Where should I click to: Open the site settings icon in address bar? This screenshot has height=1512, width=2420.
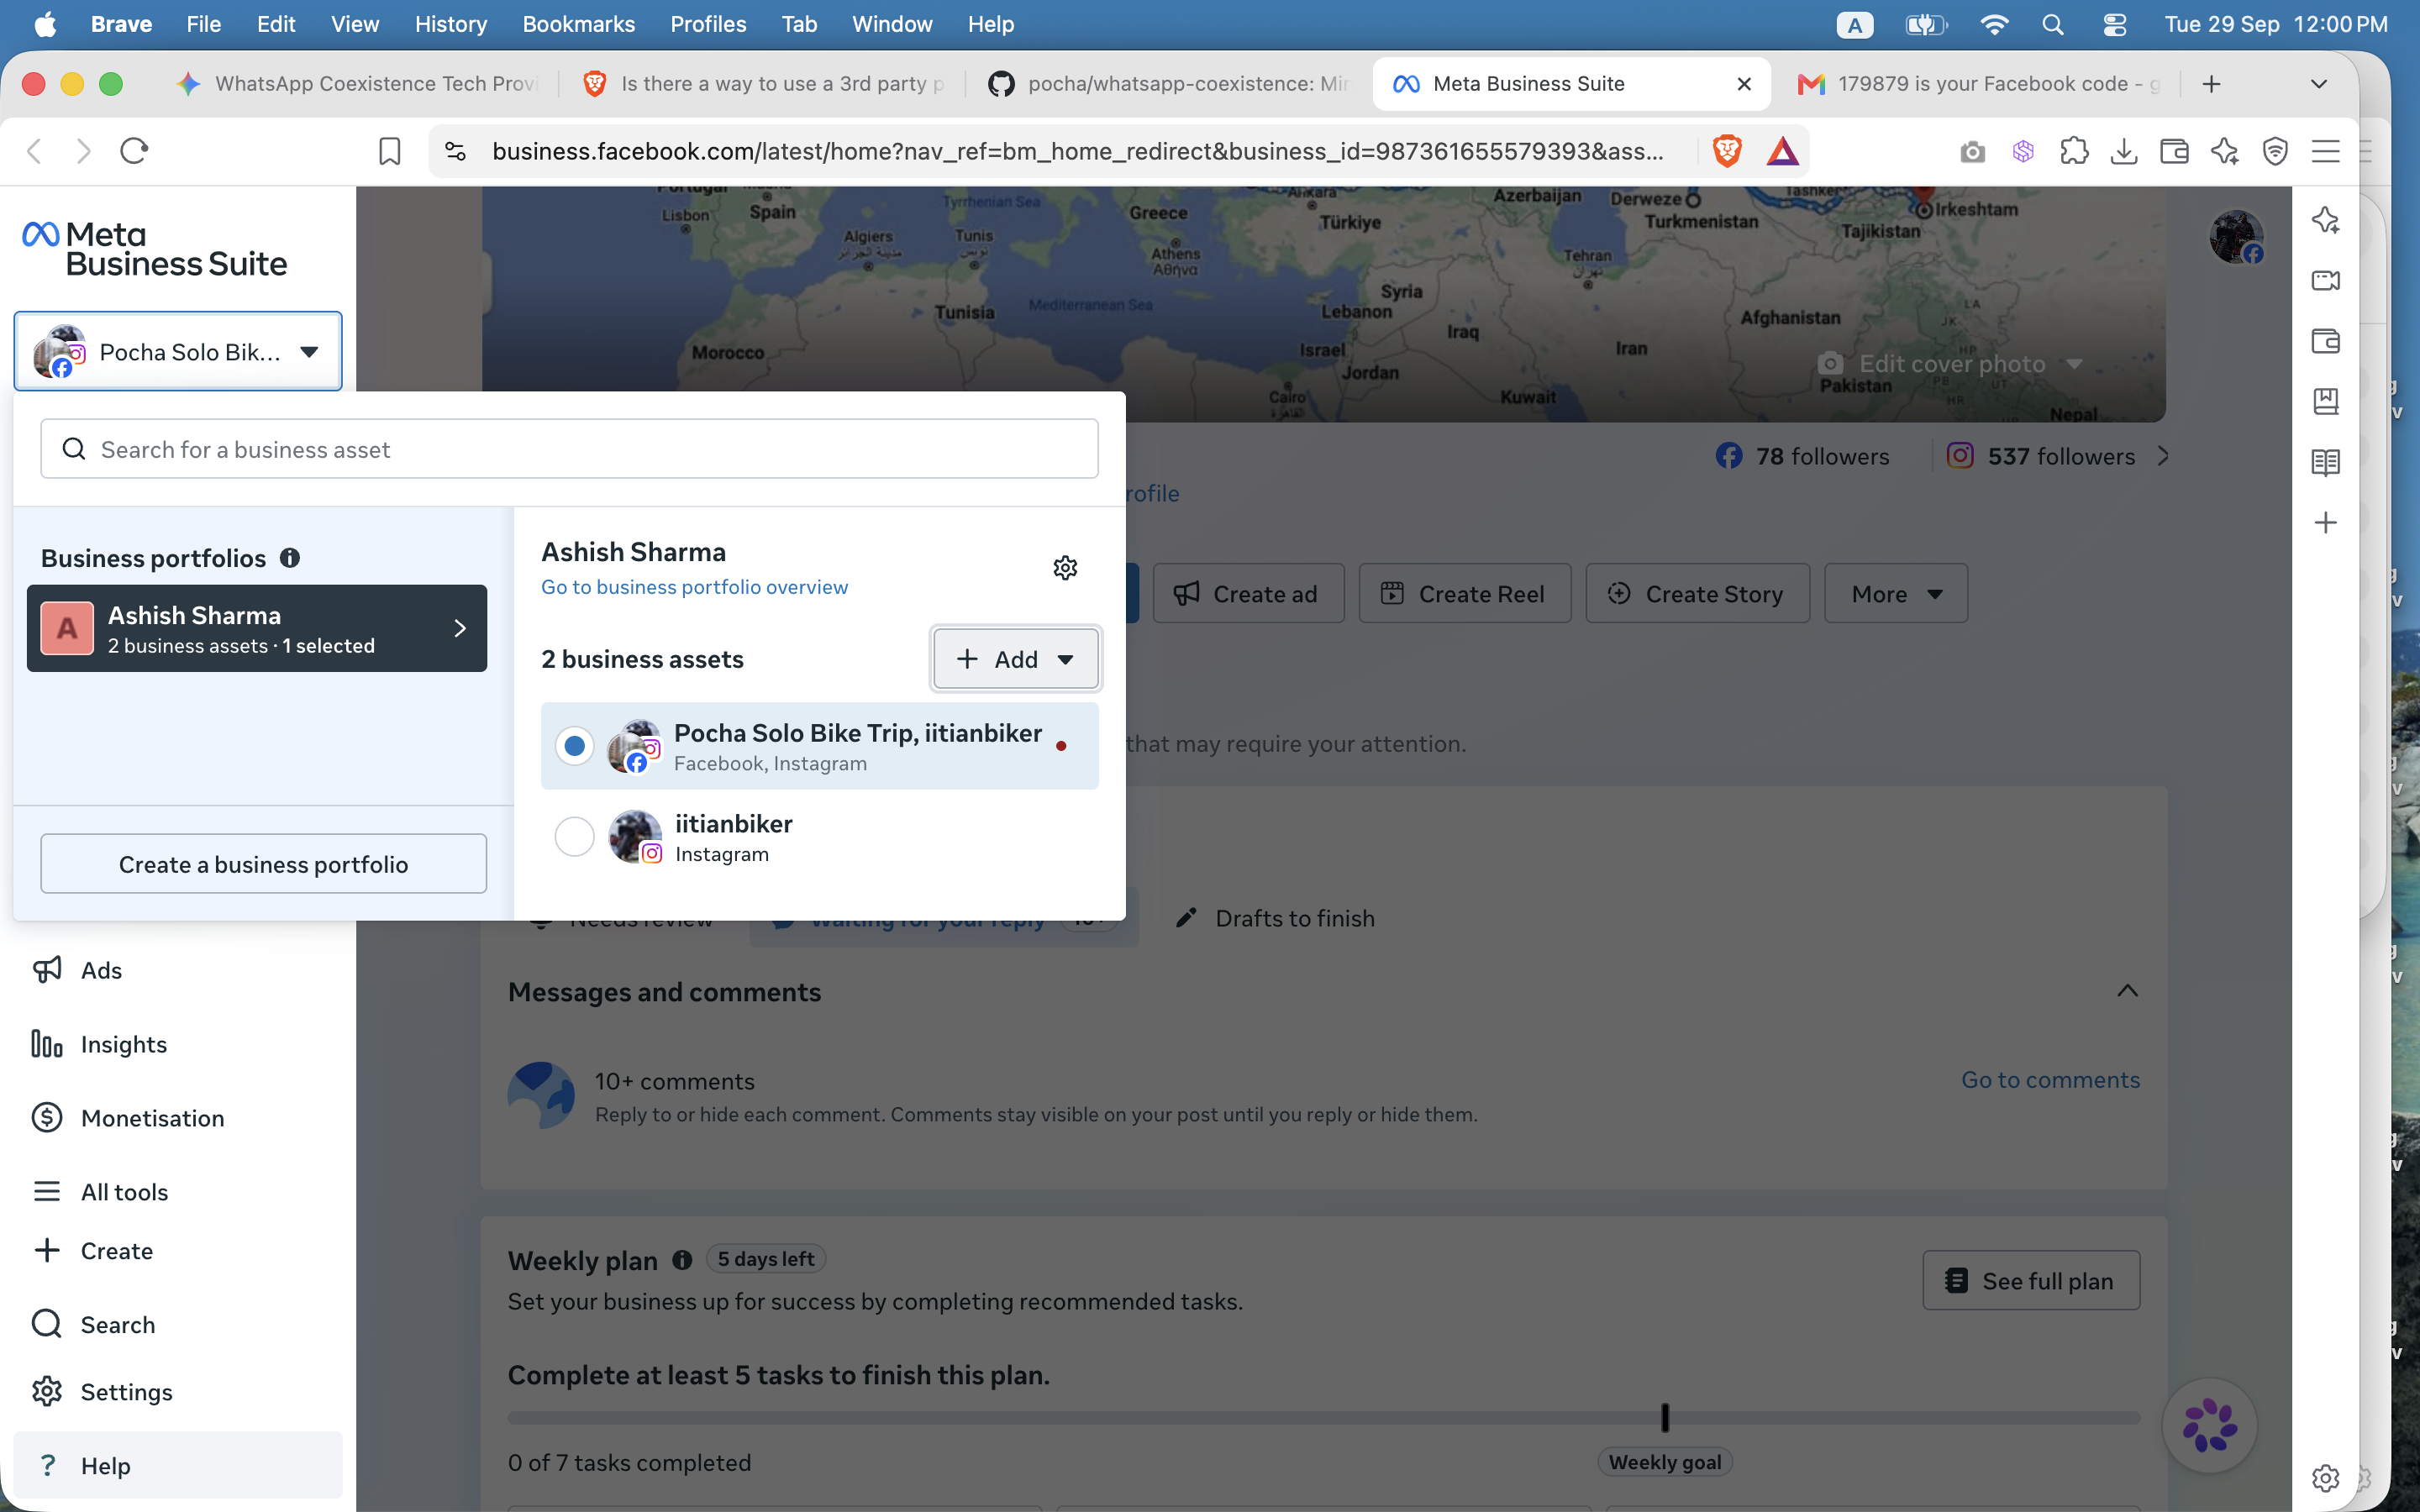tap(455, 151)
